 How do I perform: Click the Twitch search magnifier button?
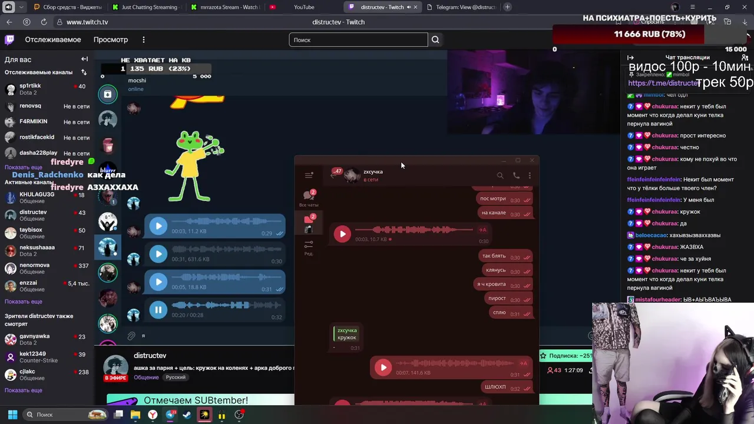tap(435, 39)
